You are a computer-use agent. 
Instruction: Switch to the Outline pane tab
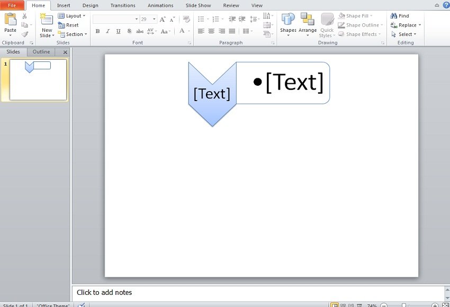point(41,52)
